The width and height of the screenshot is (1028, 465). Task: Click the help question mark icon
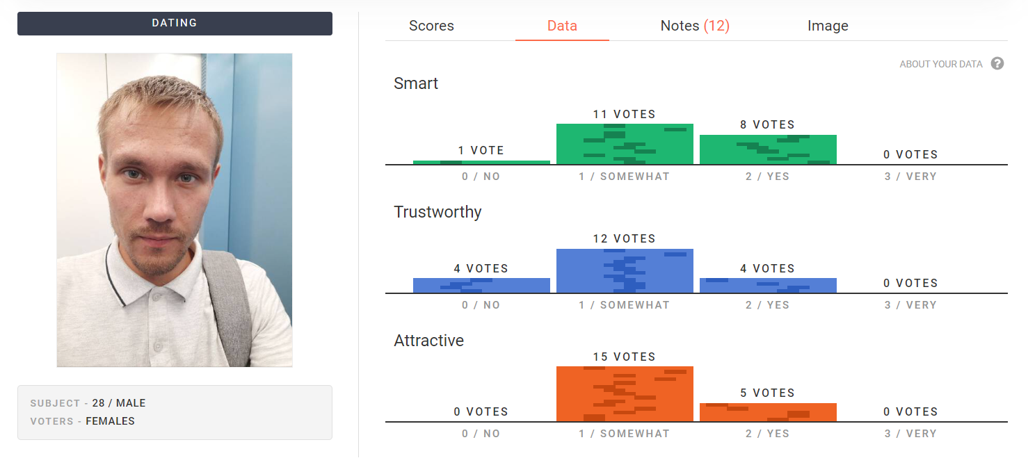997,64
